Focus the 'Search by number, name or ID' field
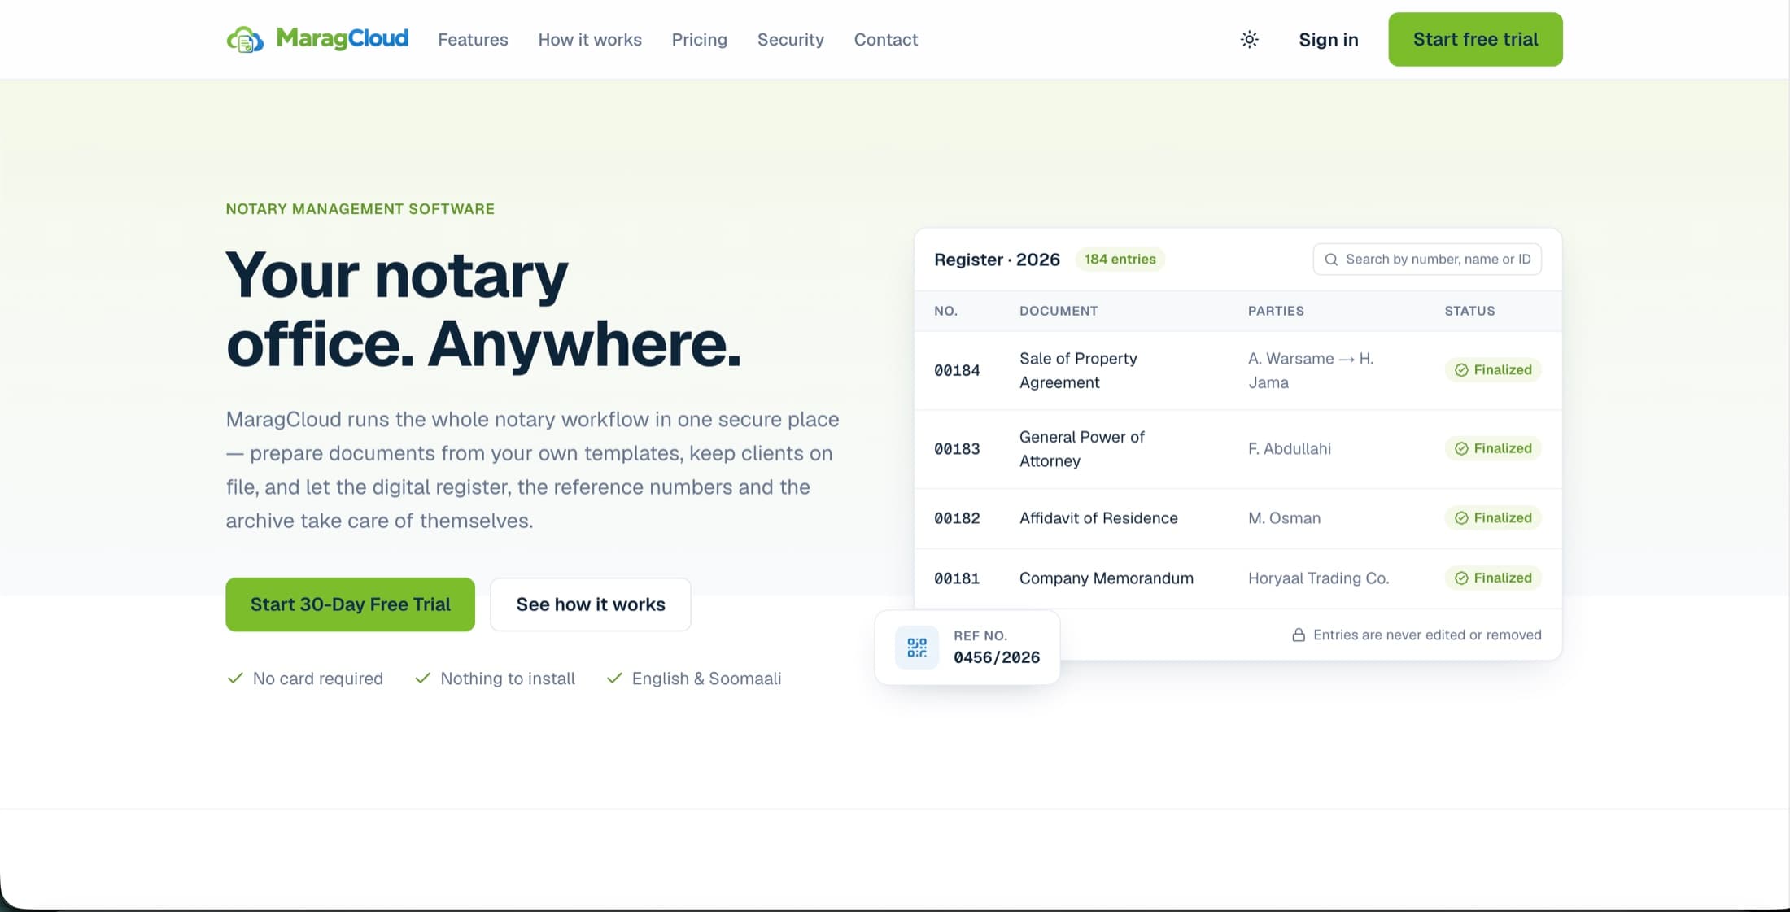The width and height of the screenshot is (1790, 912). [1427, 260]
